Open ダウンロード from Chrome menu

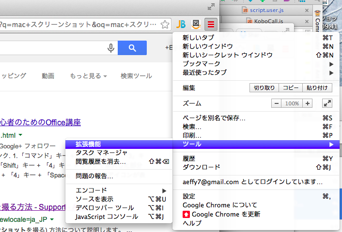pyautogui.click(x=256, y=167)
